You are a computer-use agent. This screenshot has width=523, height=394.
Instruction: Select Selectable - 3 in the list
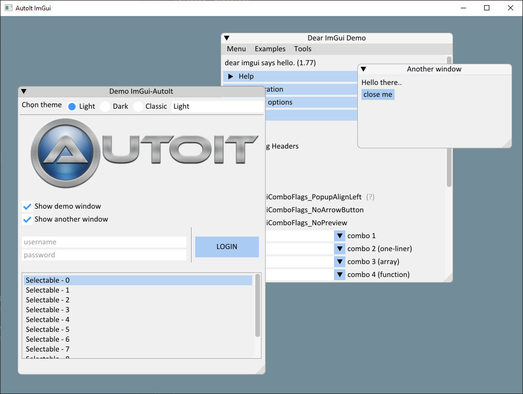tap(138, 310)
